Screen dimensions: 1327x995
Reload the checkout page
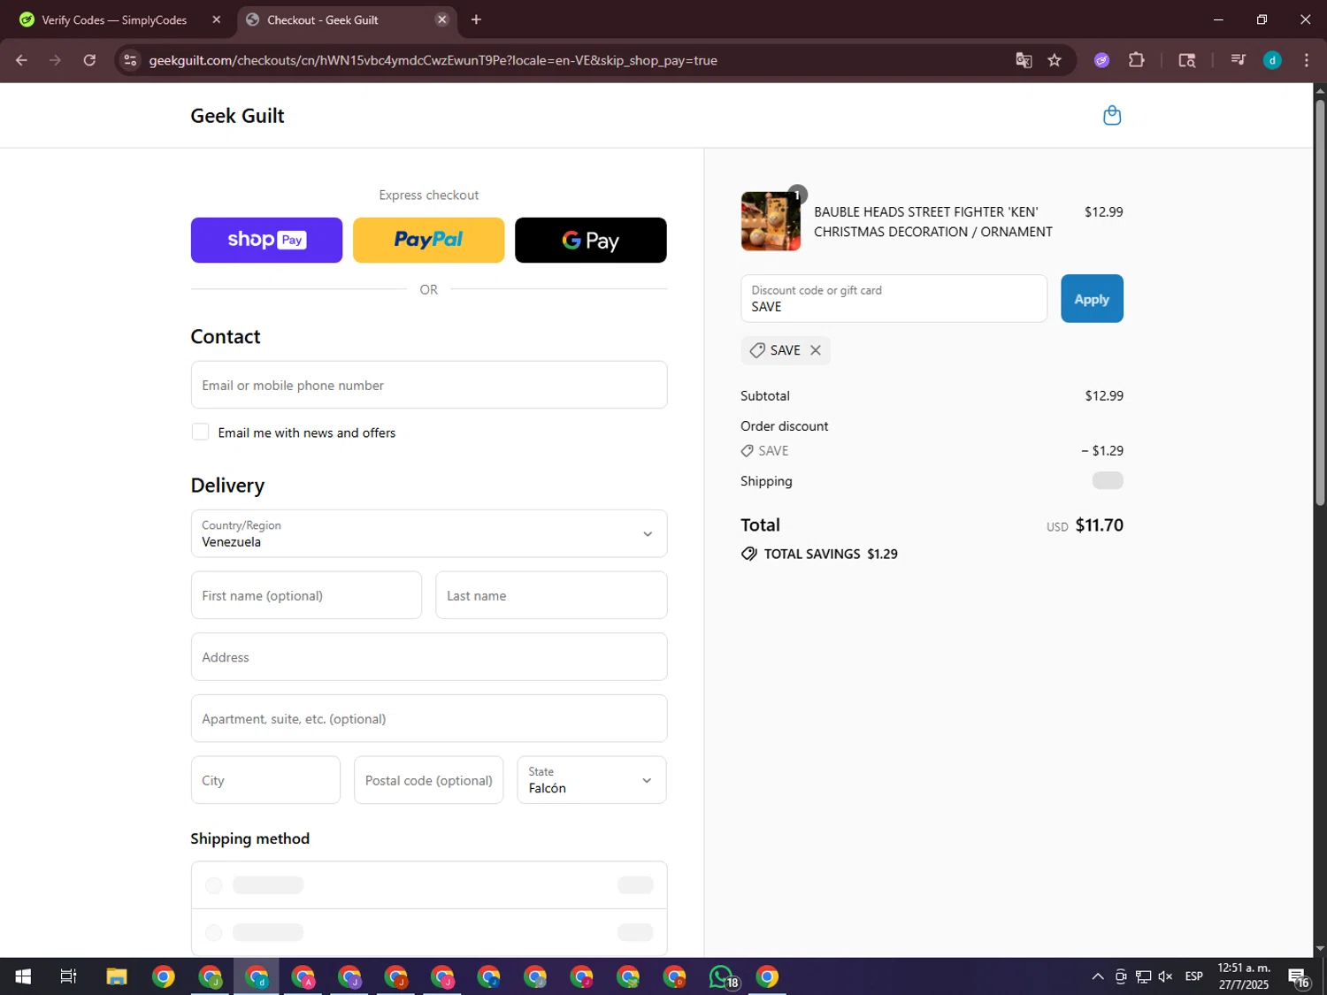click(x=89, y=60)
